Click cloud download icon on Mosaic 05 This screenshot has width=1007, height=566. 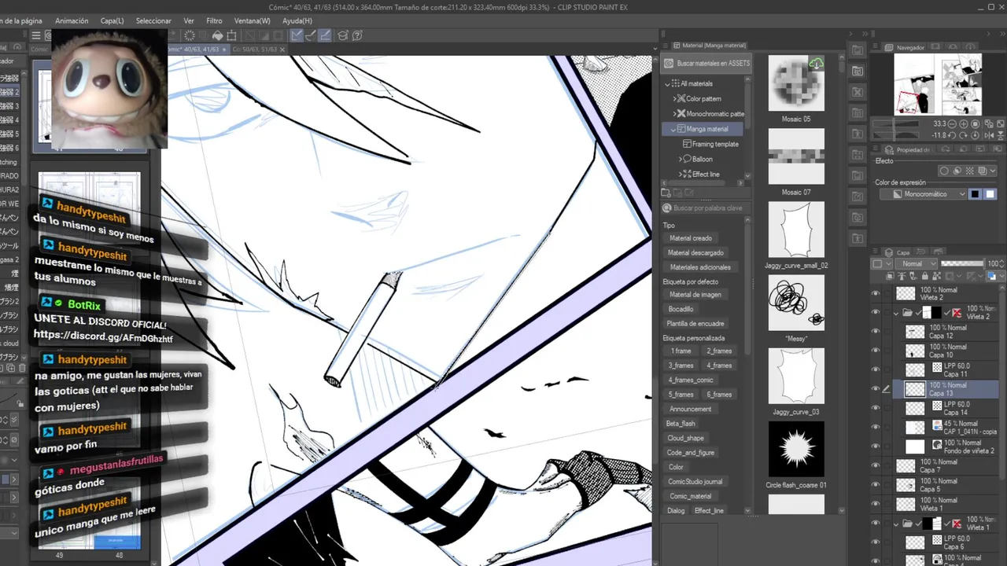(817, 64)
